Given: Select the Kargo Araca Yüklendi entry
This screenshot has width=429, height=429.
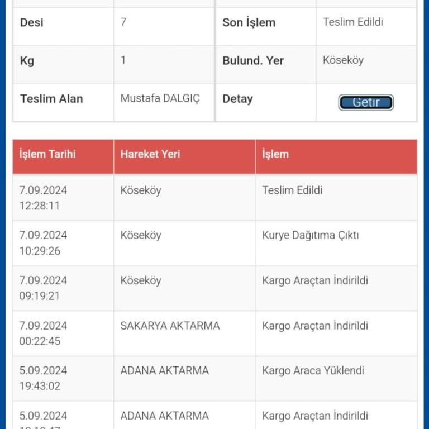Looking at the screenshot, I should click(x=313, y=370).
